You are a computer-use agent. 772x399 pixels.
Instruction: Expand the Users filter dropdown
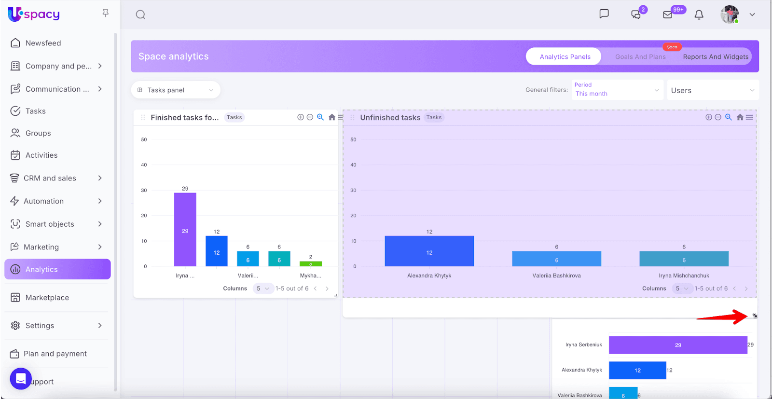[712, 90]
